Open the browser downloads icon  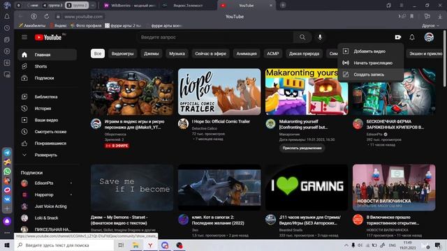440,17
